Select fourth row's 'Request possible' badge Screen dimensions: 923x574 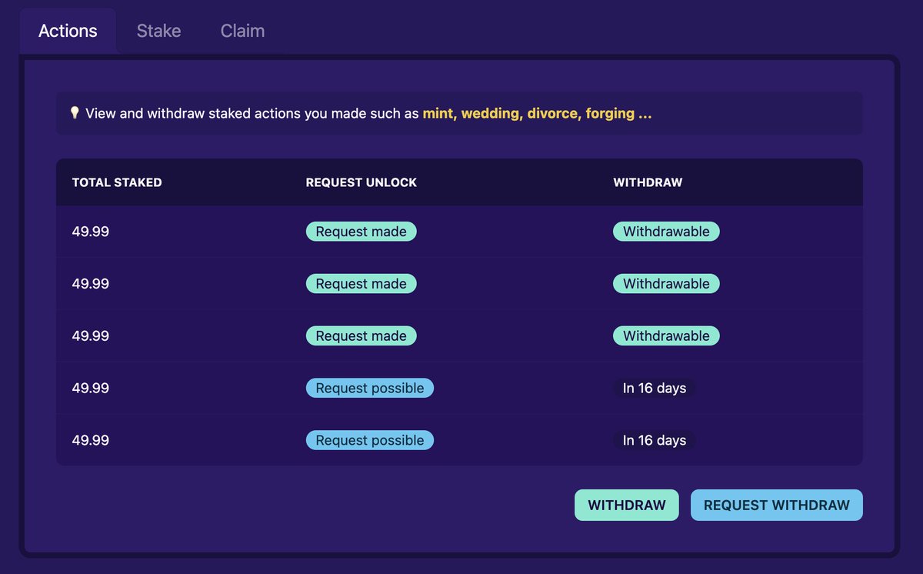coord(370,389)
